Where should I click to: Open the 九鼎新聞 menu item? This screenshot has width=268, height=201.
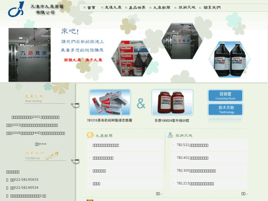(x=162, y=7)
